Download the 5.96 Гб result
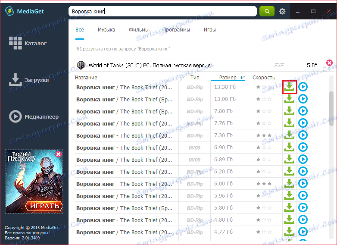337x245 pixels. (289, 195)
